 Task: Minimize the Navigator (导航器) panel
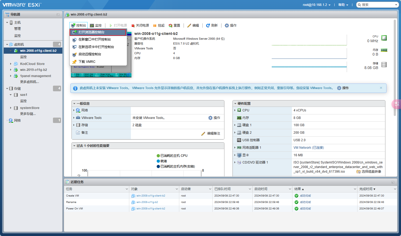(58, 14)
